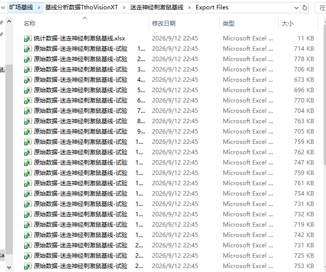
Task: Expand the chevron after 基线分析数据TthoVisionXT
Action: tap(124, 8)
